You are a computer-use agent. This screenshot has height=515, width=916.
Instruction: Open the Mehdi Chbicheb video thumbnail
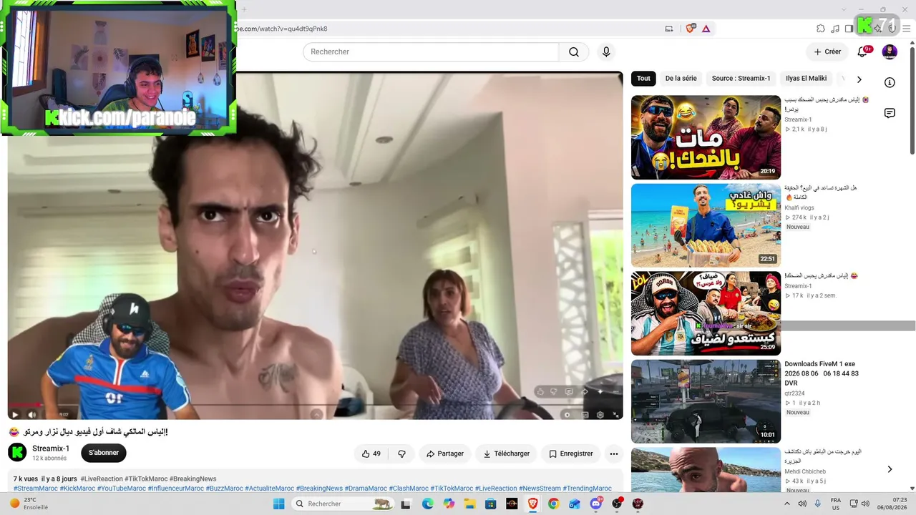pos(706,470)
